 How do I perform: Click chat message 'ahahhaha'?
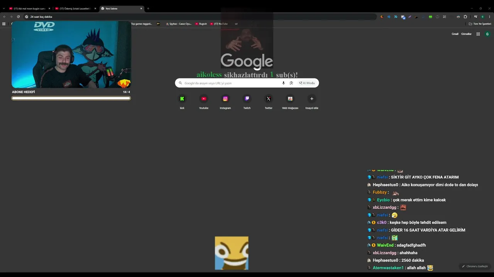pos(408,253)
